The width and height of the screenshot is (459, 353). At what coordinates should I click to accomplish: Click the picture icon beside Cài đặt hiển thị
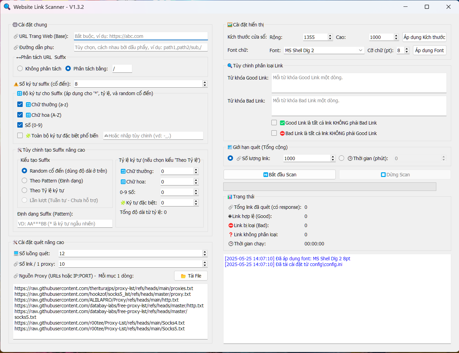[230, 25]
